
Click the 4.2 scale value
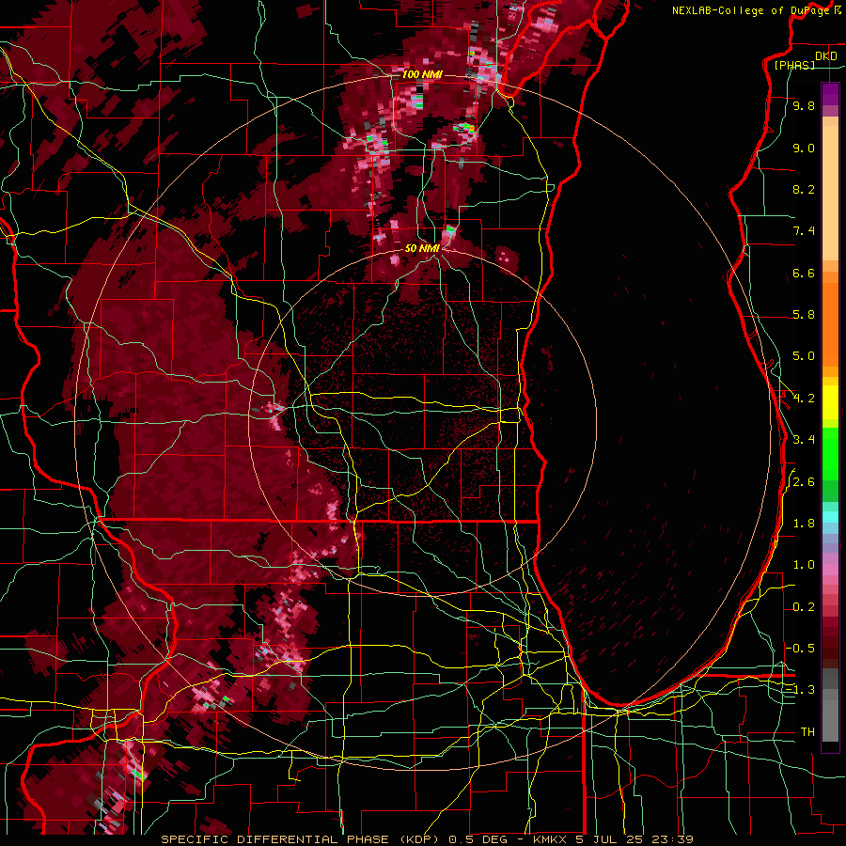pos(804,399)
